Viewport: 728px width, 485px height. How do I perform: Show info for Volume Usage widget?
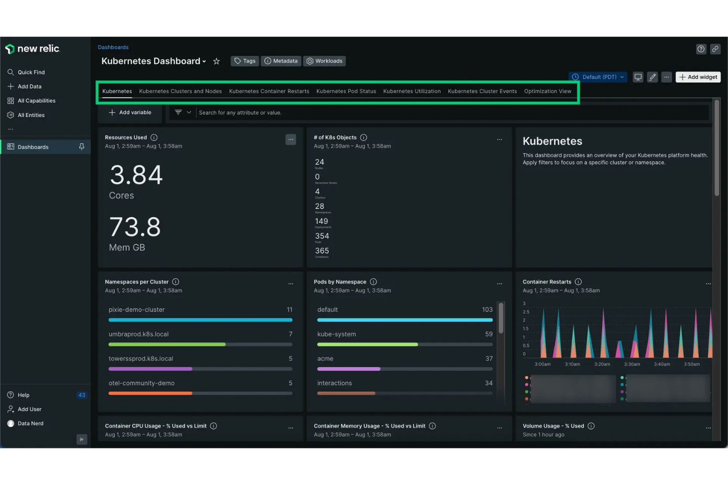(x=591, y=426)
